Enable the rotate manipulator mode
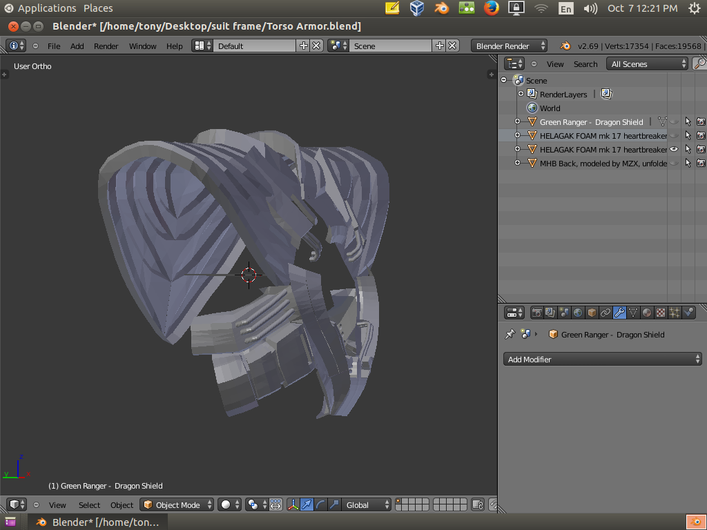707x530 pixels. coord(320,504)
